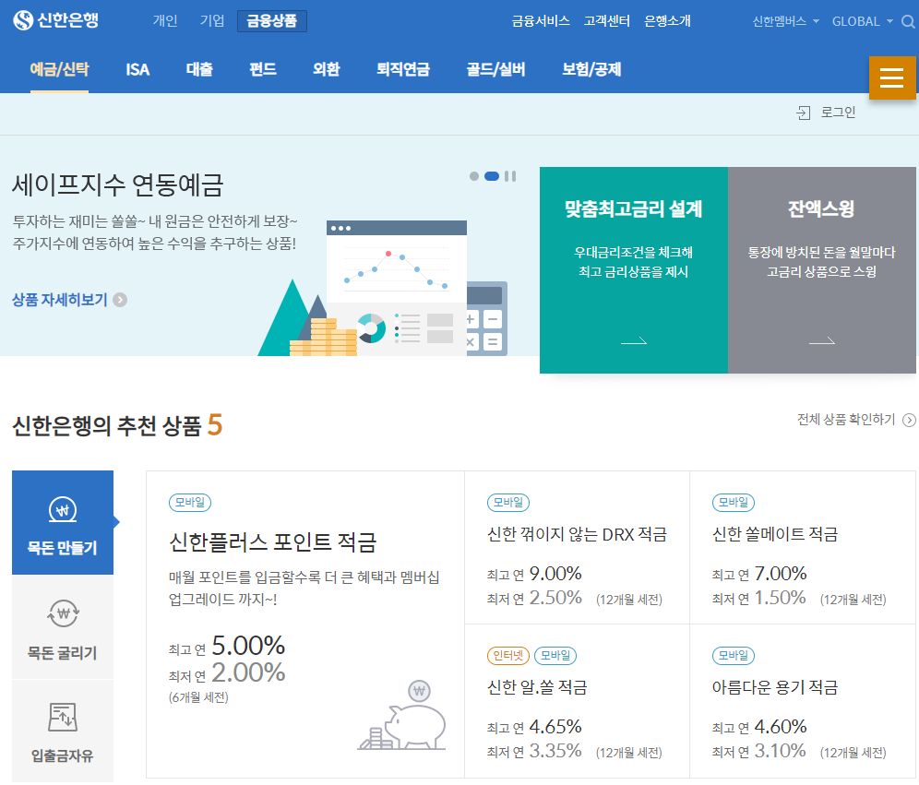Click the 5.00% maximum rate text

click(248, 646)
